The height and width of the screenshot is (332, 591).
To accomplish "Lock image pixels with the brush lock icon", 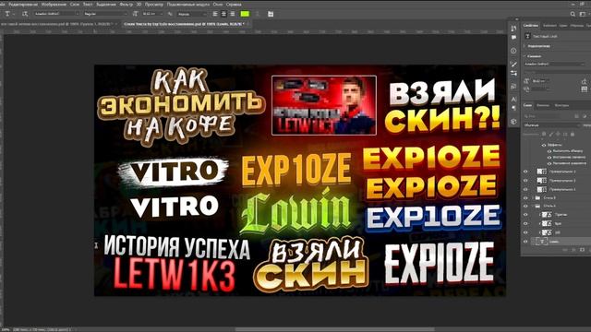I will (x=551, y=134).
